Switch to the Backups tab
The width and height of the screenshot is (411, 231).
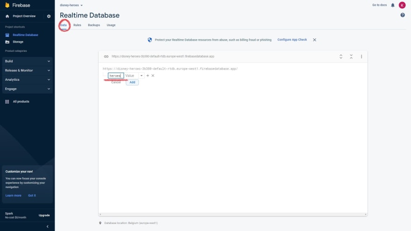coord(94,25)
